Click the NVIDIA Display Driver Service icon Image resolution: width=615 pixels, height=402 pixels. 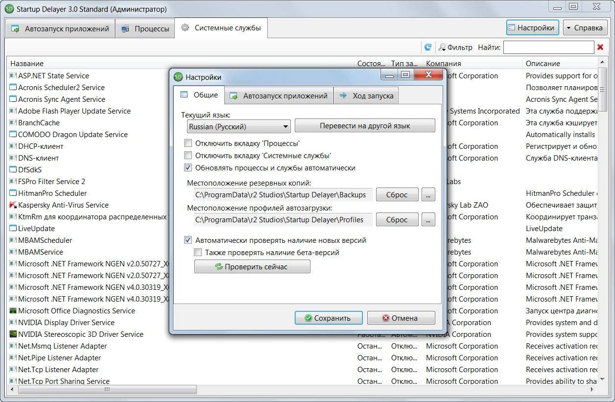click(x=13, y=323)
